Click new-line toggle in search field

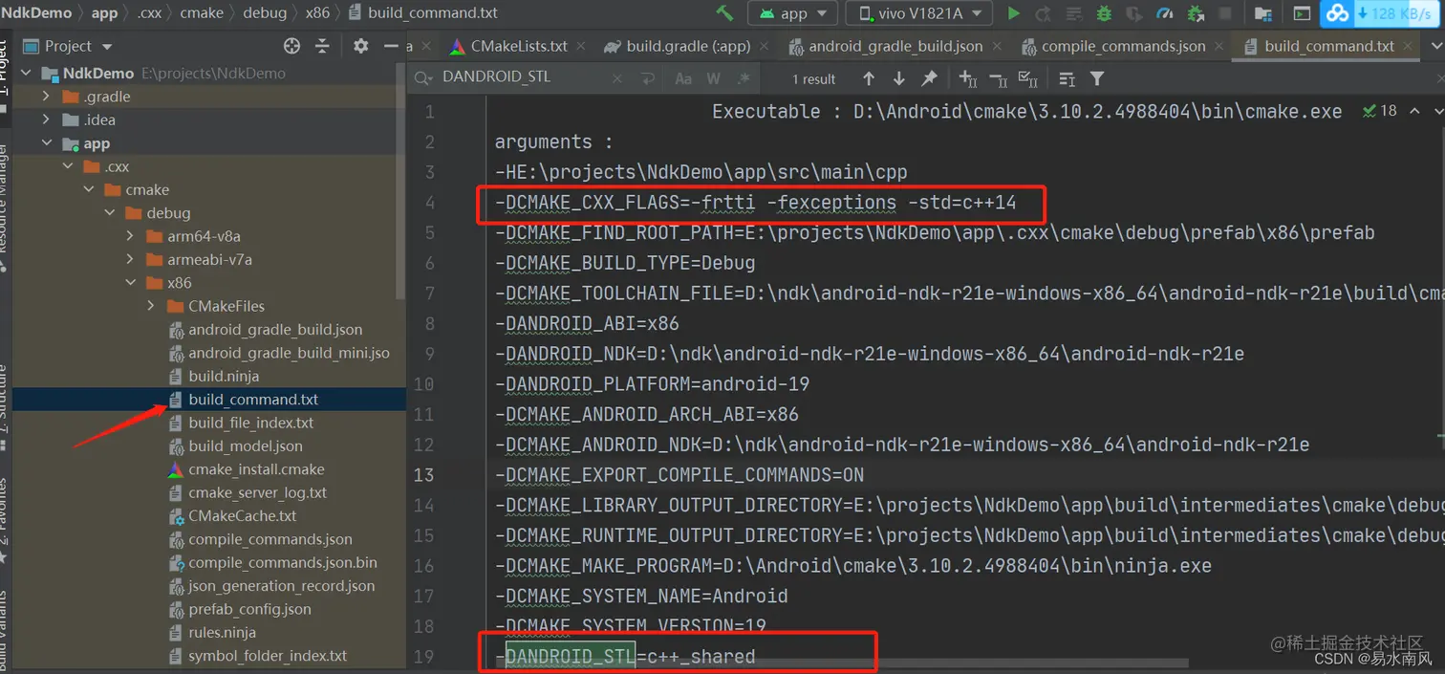tap(648, 78)
